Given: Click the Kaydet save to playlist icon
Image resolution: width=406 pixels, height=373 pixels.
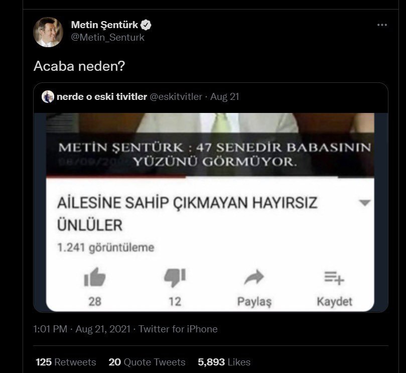Looking at the screenshot, I should coord(334,278).
